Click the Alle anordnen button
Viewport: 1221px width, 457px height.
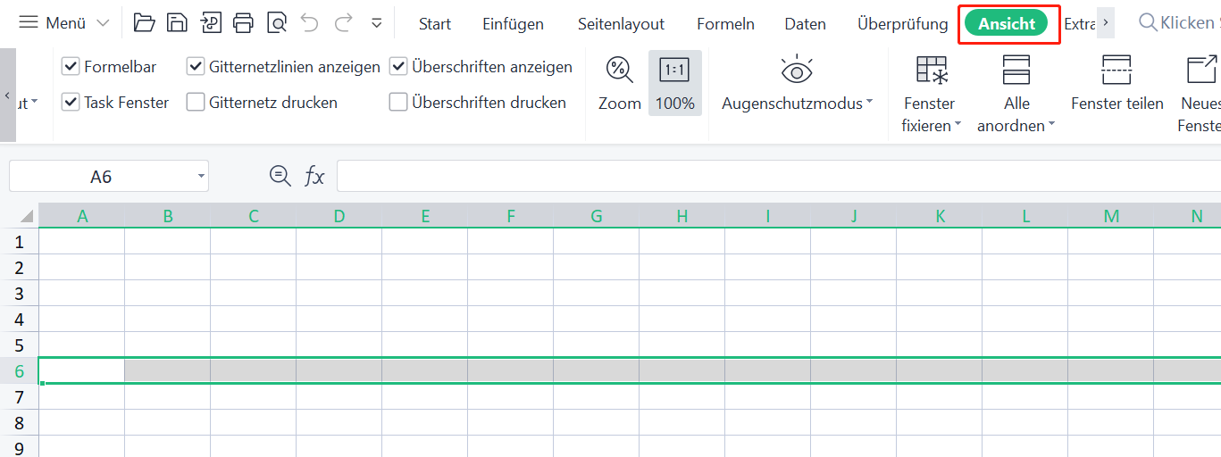(x=1016, y=89)
